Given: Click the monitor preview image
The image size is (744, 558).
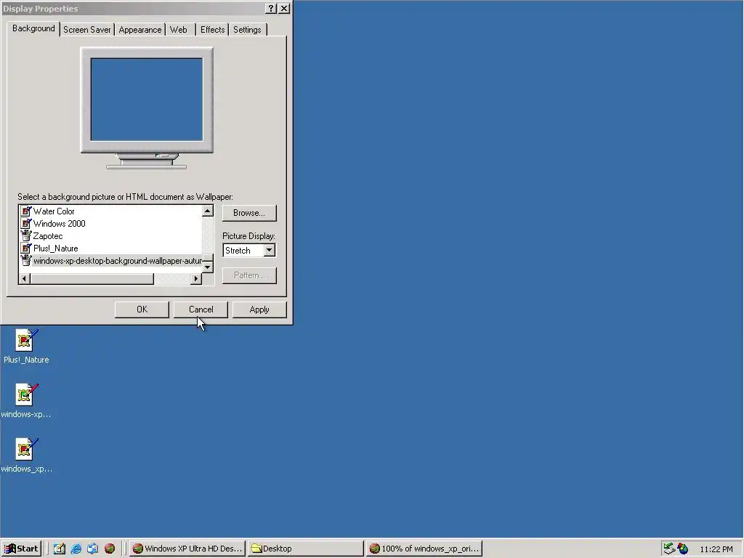Looking at the screenshot, I should click(x=147, y=100).
